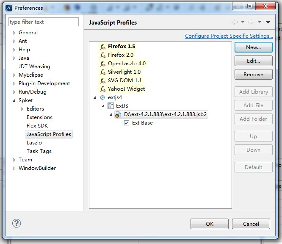Click the jsb2 file icon

click(x=118, y=114)
